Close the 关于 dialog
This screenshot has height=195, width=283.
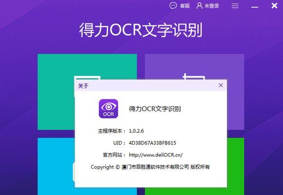[221, 85]
